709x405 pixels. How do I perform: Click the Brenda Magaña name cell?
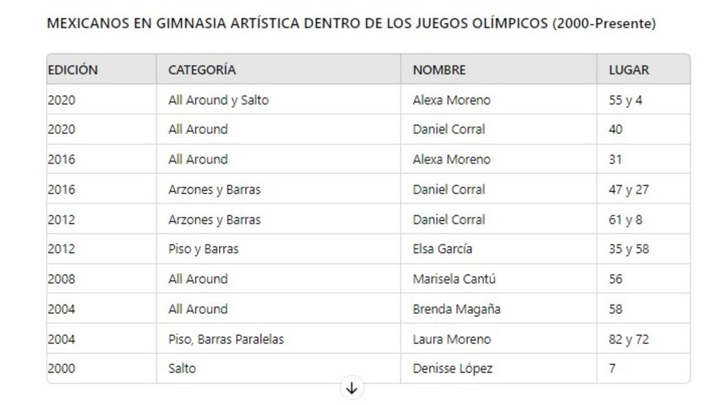(457, 309)
